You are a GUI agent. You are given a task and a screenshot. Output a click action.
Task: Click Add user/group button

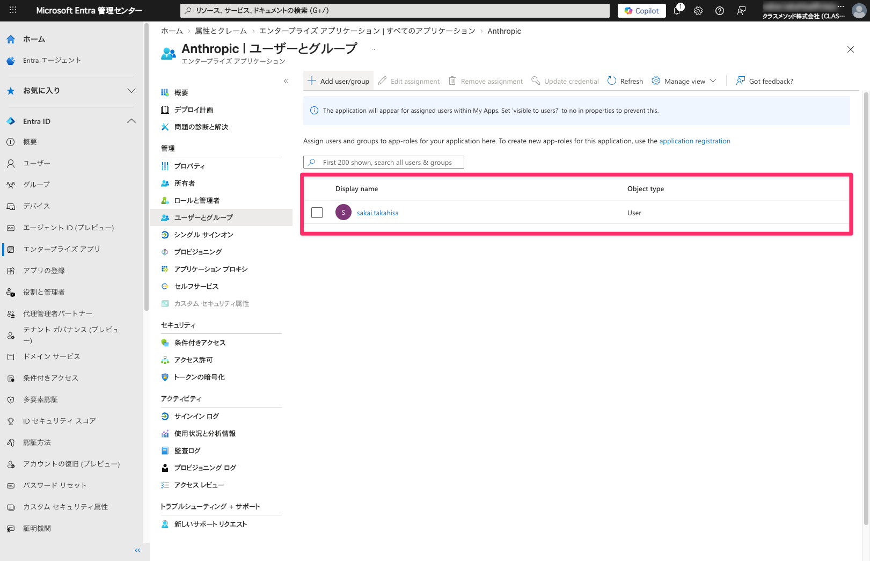point(339,81)
